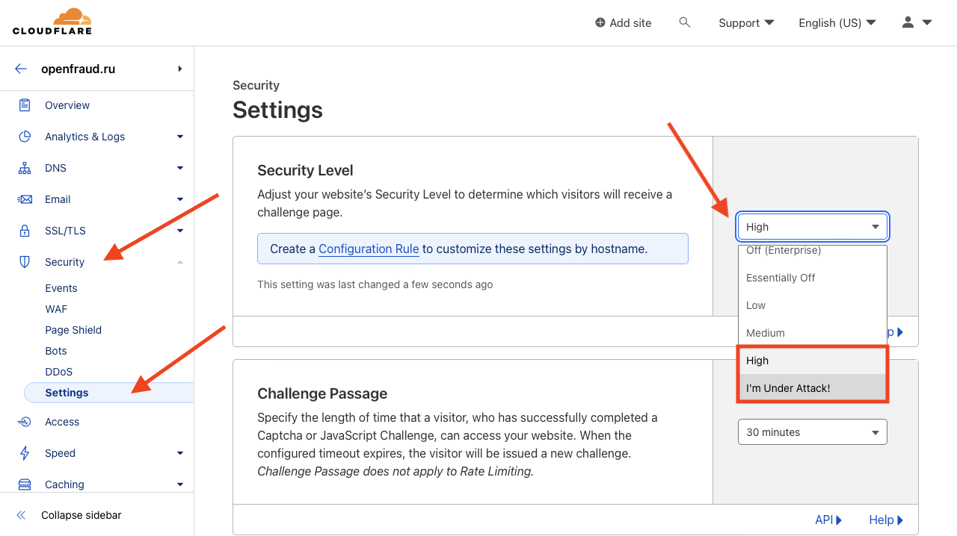Click the Email envelope icon

[25, 199]
